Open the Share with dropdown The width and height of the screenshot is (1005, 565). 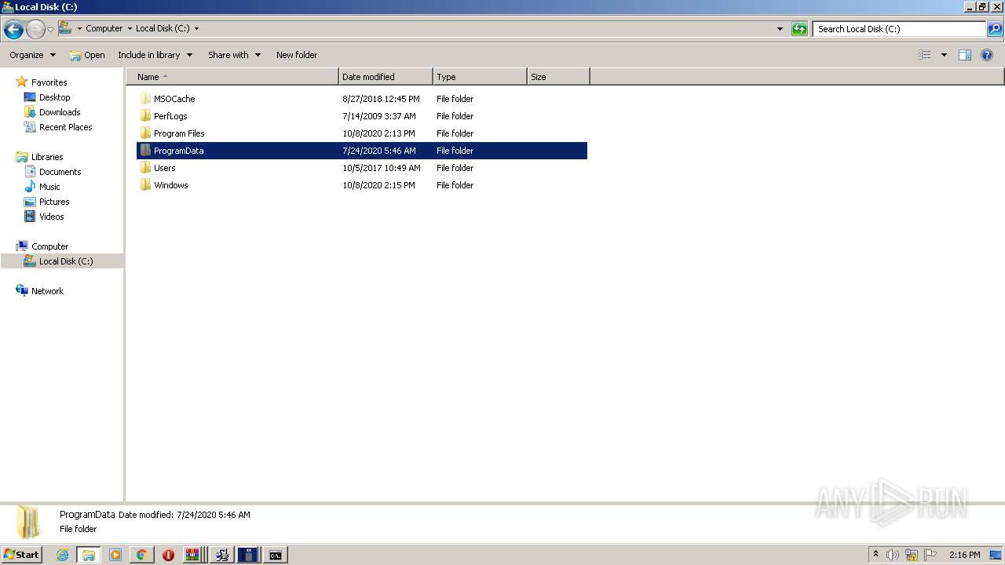234,55
